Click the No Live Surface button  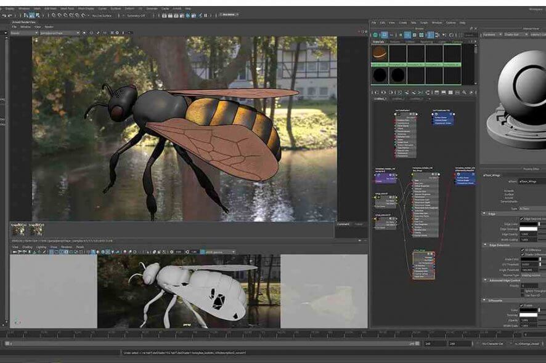[102, 15]
